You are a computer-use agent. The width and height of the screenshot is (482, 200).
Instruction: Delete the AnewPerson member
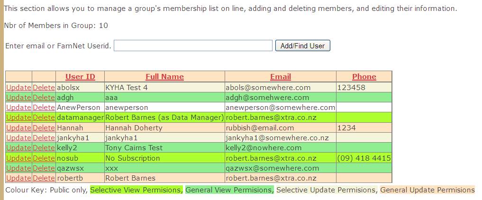pyautogui.click(x=44, y=108)
